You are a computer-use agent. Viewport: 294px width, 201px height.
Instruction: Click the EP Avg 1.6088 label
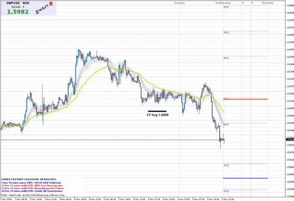click(x=158, y=115)
